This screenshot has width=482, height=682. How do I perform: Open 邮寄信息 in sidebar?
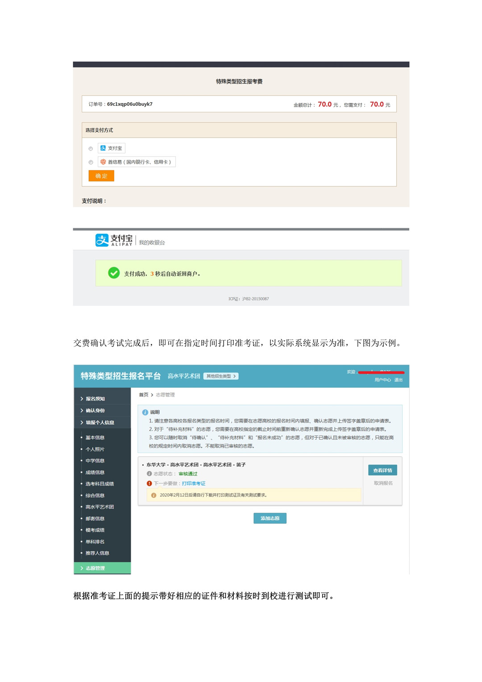pyautogui.click(x=95, y=519)
